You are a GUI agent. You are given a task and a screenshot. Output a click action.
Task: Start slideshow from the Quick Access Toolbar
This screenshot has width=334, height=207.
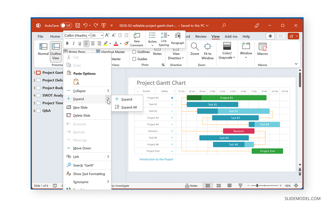click(x=103, y=25)
